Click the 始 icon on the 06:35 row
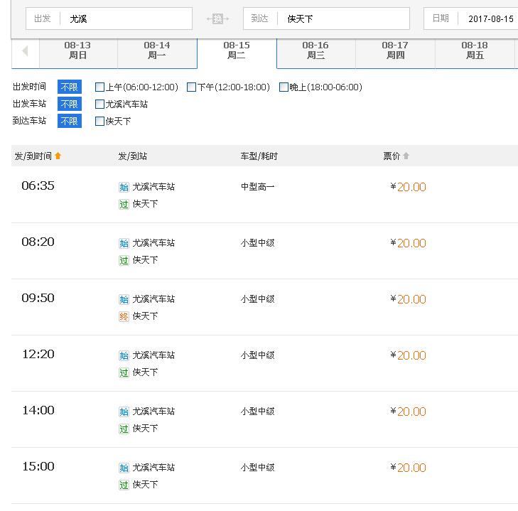 124,187
